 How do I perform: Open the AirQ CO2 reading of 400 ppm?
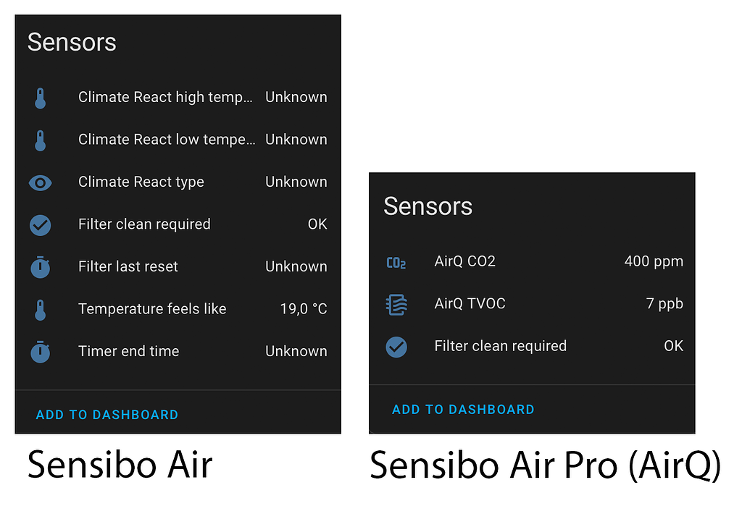pos(653,262)
